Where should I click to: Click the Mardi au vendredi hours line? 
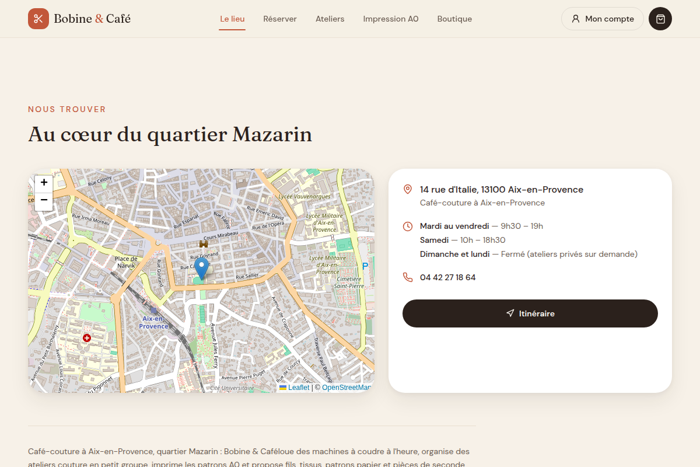(x=481, y=226)
